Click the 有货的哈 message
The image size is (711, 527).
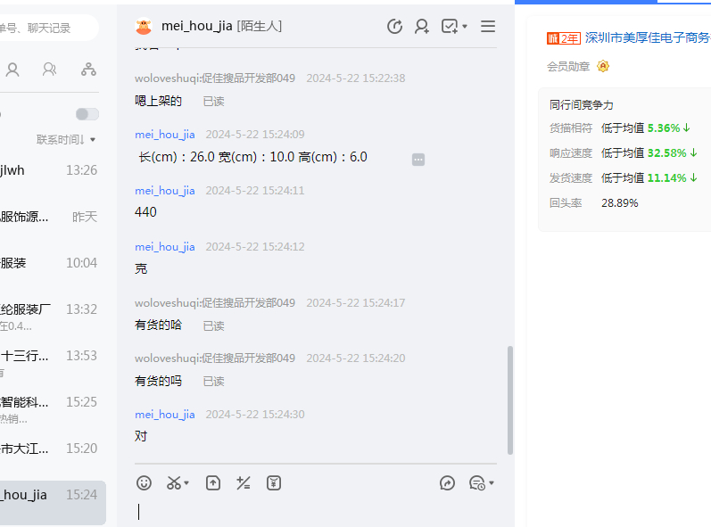[x=158, y=325]
